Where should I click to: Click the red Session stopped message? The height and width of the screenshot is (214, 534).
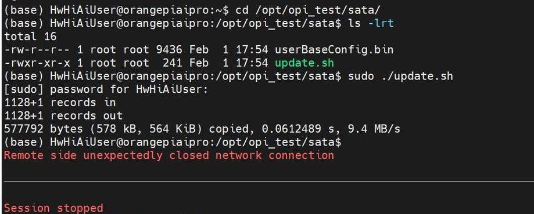(x=53, y=208)
